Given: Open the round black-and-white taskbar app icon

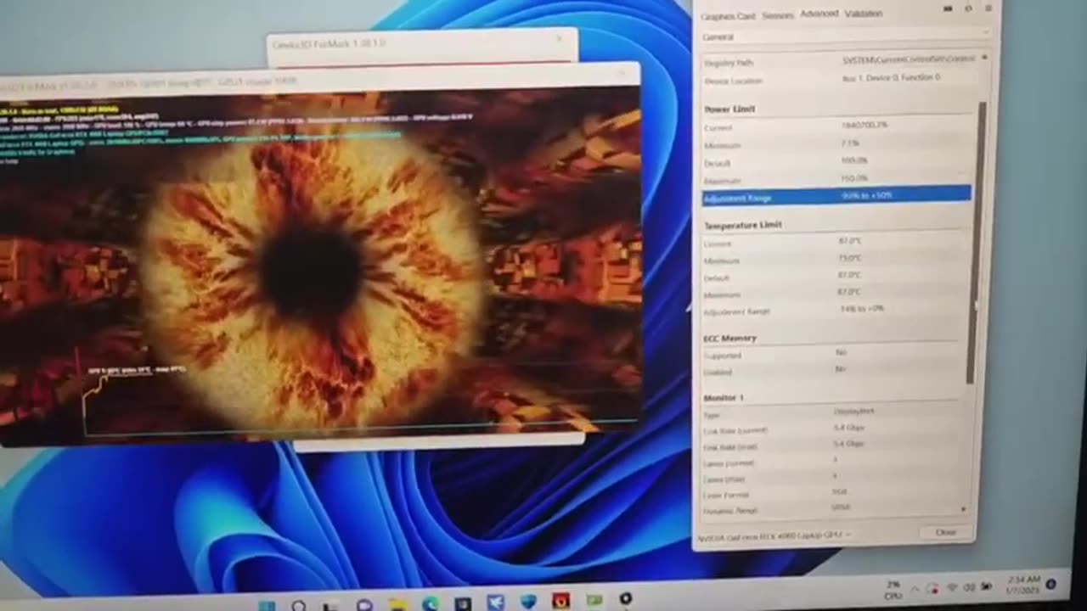Looking at the screenshot, I should click(x=626, y=599).
